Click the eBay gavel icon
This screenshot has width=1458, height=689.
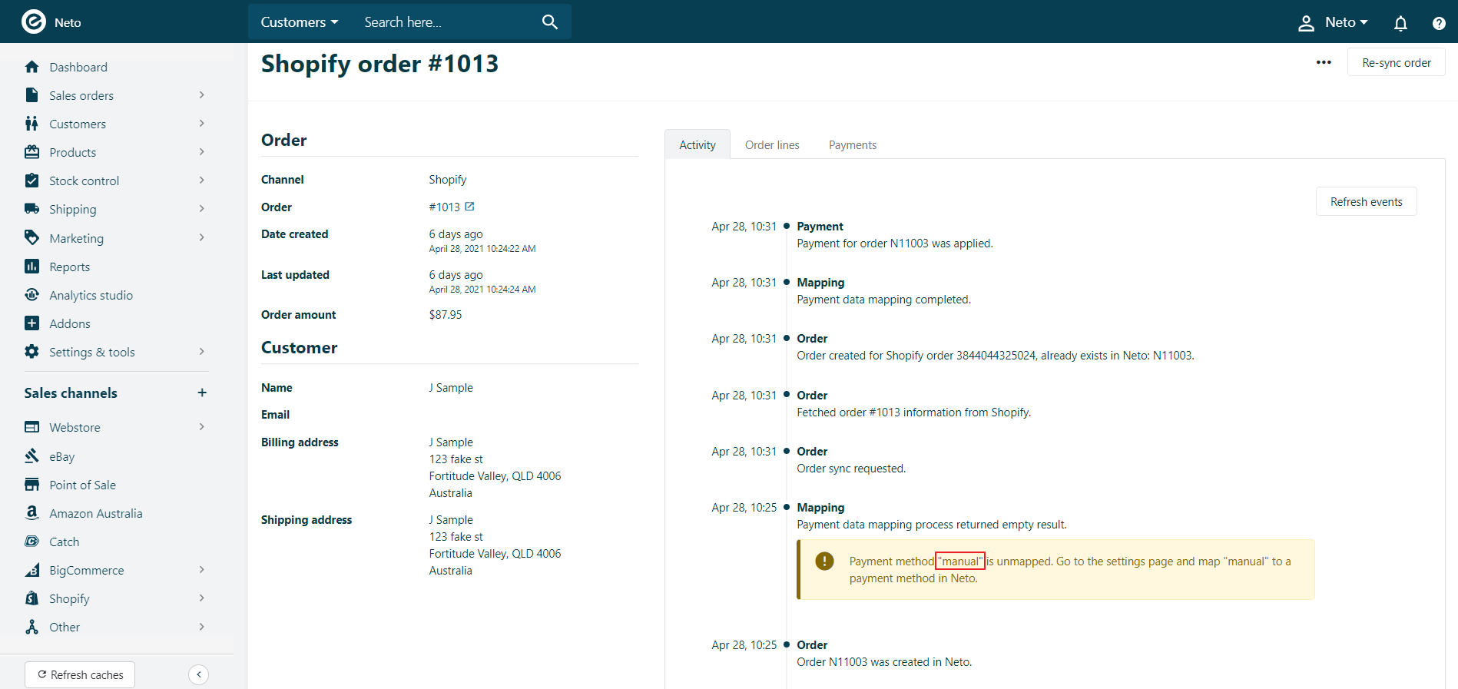tap(31, 456)
